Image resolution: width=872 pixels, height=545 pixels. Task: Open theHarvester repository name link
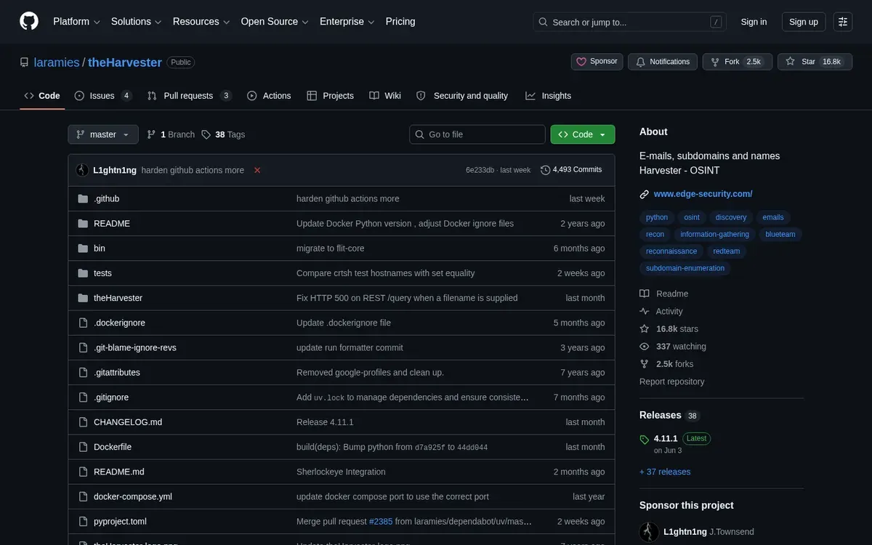[x=125, y=62]
